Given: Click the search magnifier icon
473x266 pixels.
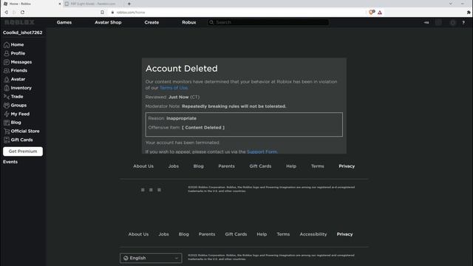Looking at the screenshot, I should pyautogui.click(x=211, y=22).
